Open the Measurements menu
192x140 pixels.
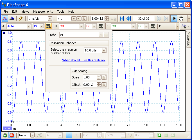coord(43,12)
